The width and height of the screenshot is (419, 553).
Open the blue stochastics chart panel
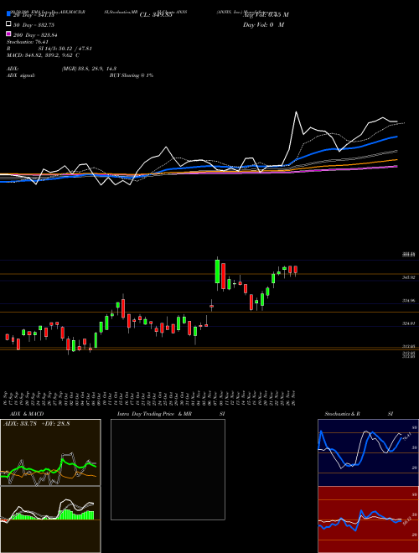point(368,452)
